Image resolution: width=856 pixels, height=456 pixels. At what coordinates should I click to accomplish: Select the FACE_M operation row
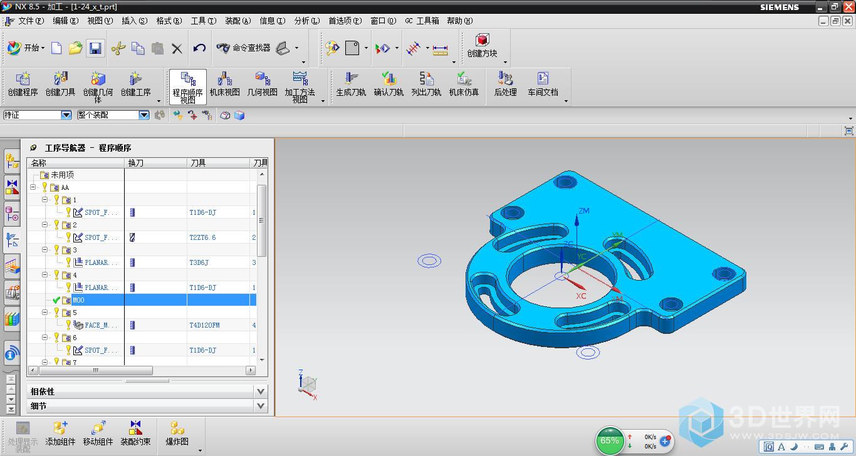(x=142, y=325)
